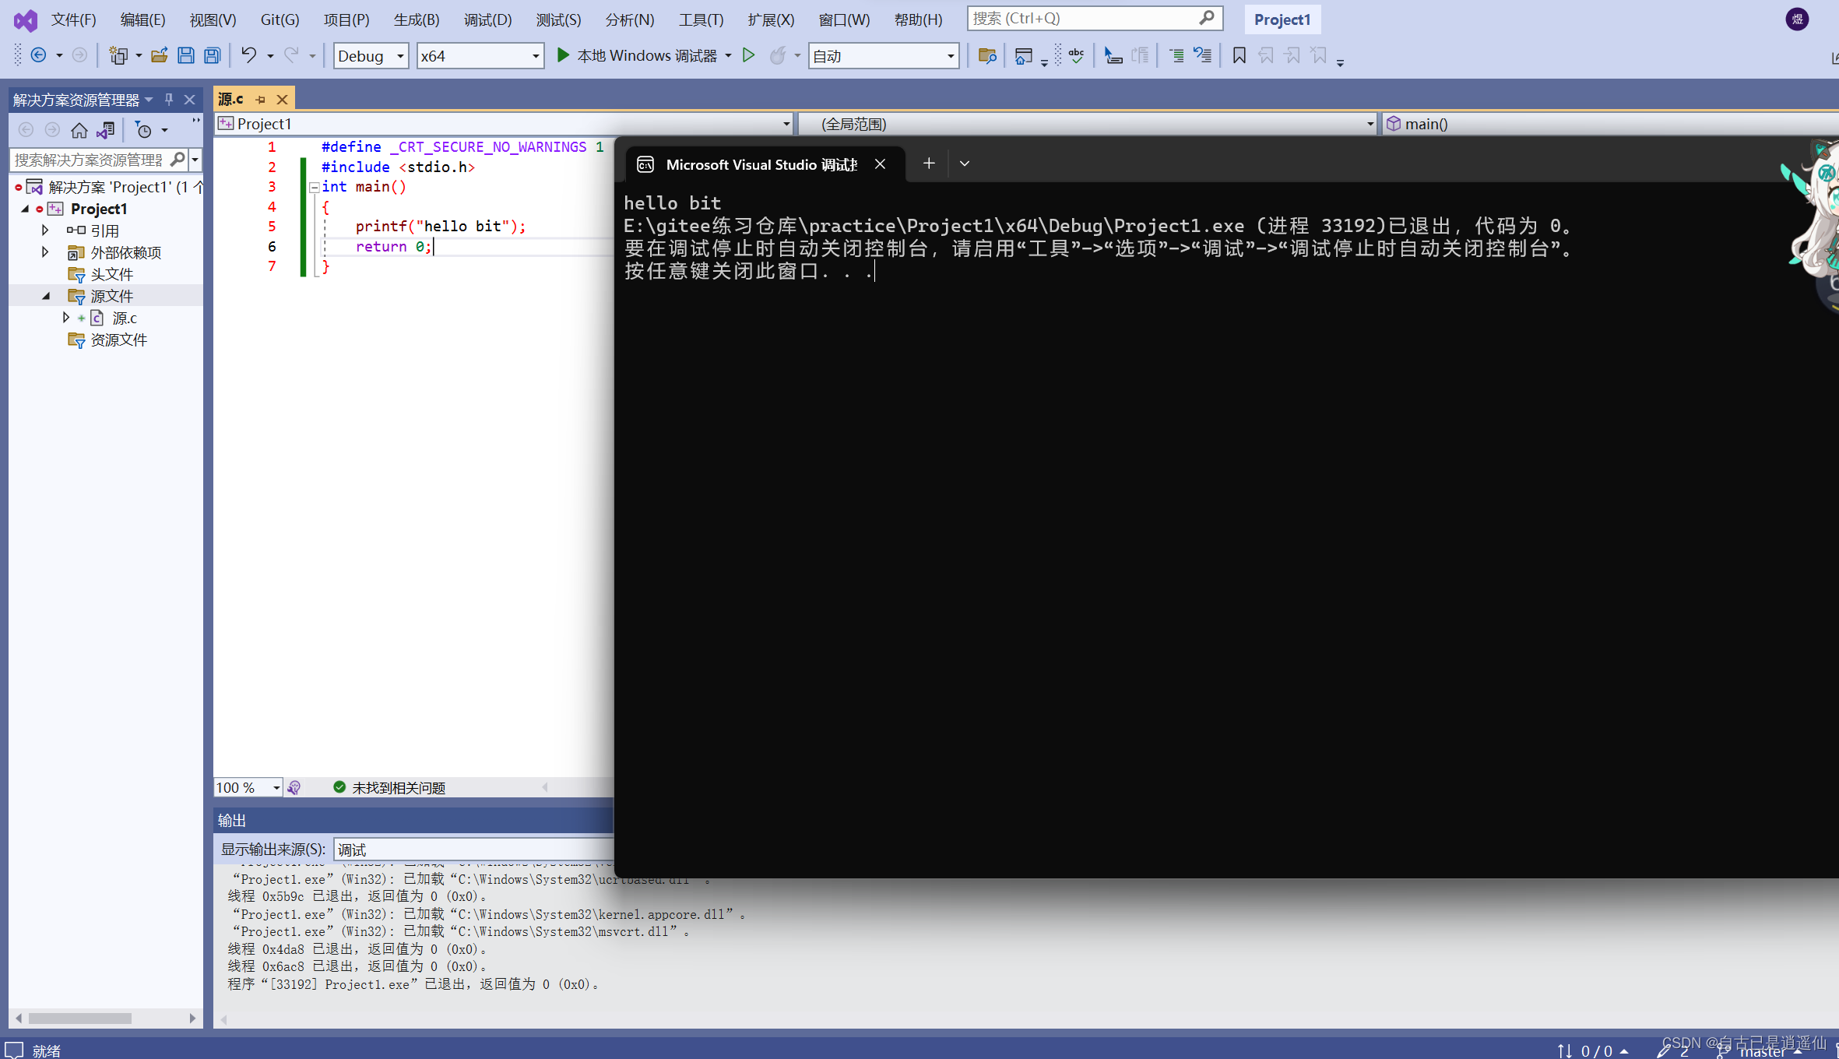The image size is (1839, 1059).
Task: Expand the 外部依赖项 tree node
Action: [45, 252]
